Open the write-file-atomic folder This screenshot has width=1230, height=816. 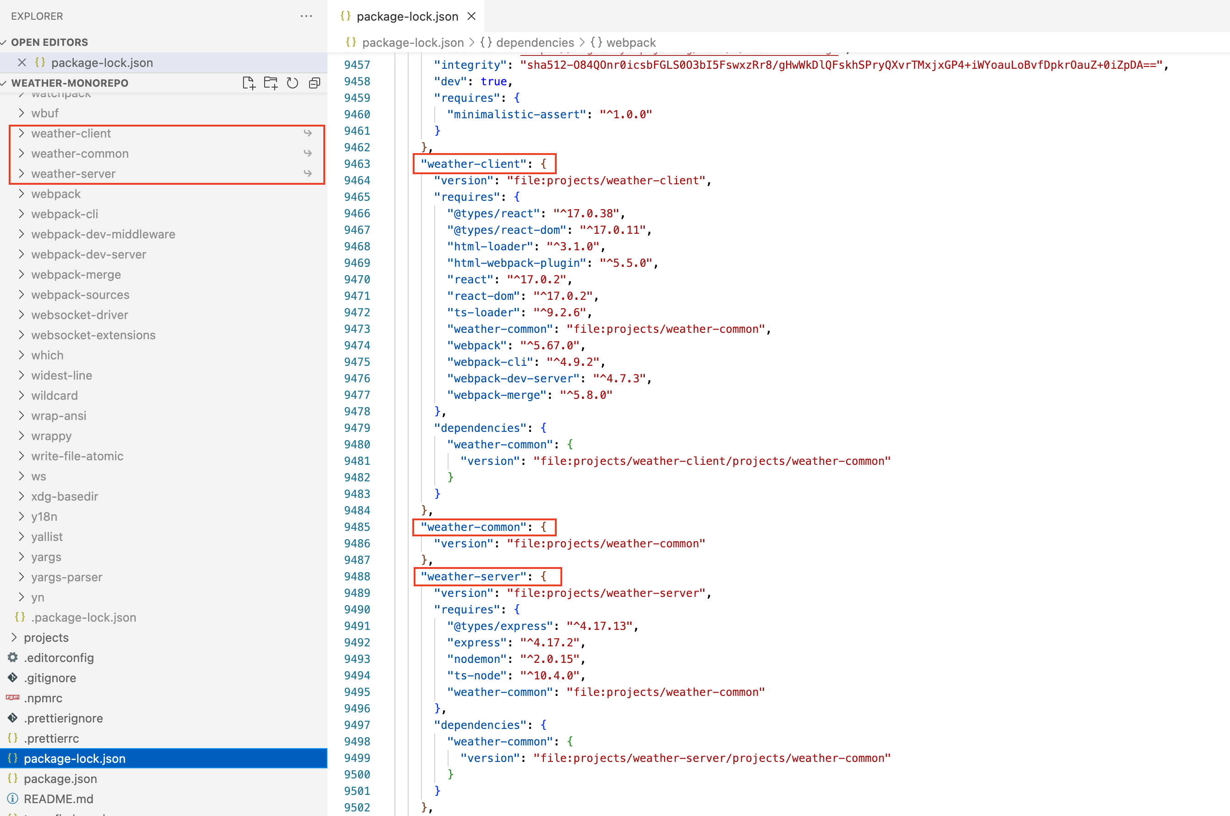tap(77, 456)
